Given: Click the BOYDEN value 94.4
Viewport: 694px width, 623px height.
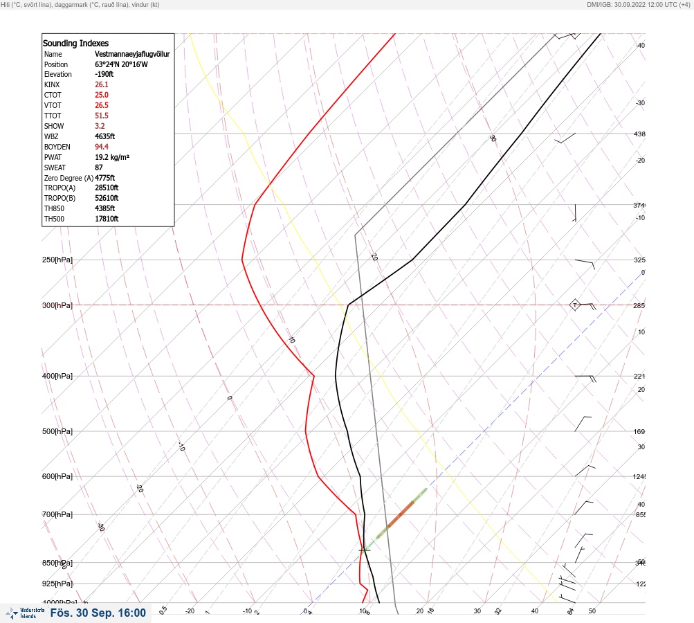Looking at the screenshot, I should [x=101, y=147].
